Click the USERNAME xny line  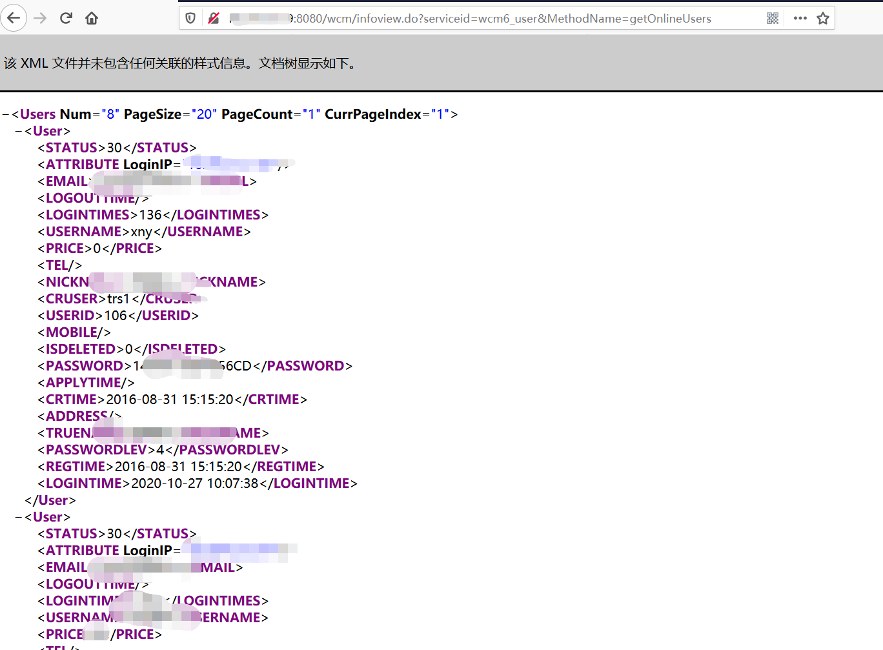144,232
